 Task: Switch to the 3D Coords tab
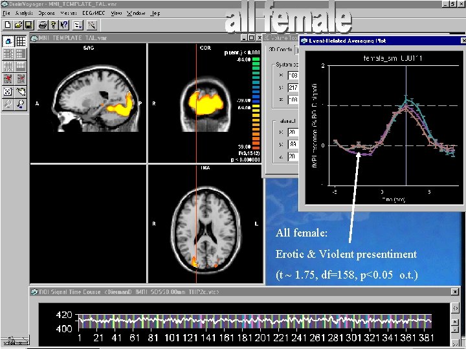pos(280,49)
